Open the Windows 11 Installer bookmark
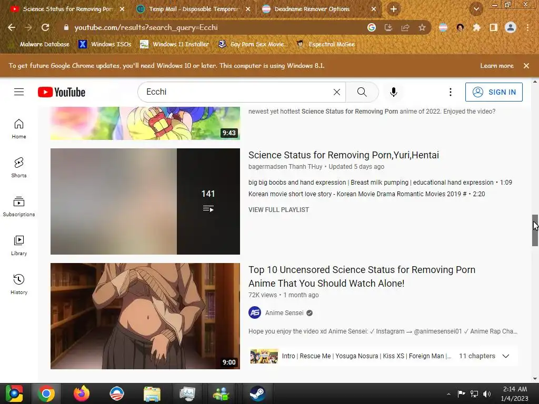 (x=175, y=44)
